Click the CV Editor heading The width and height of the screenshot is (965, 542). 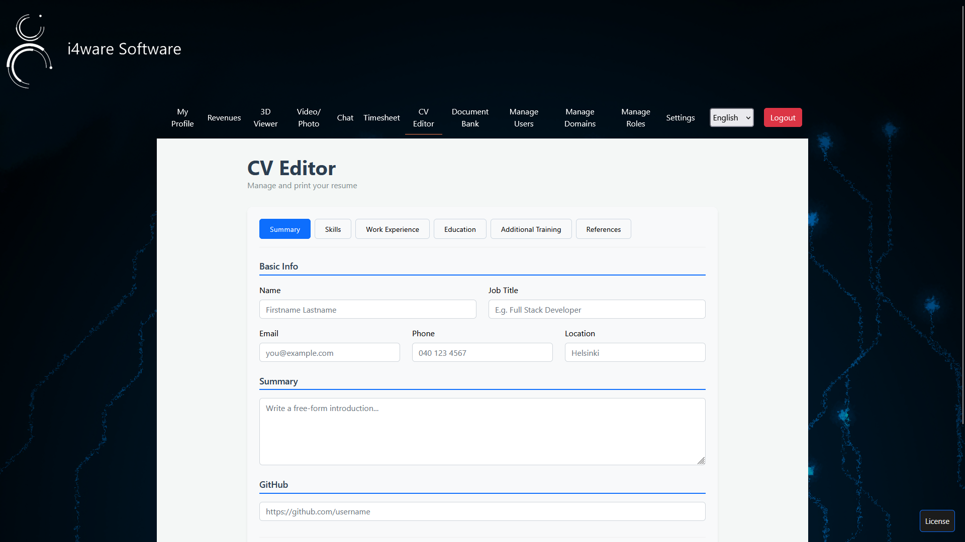(x=292, y=168)
